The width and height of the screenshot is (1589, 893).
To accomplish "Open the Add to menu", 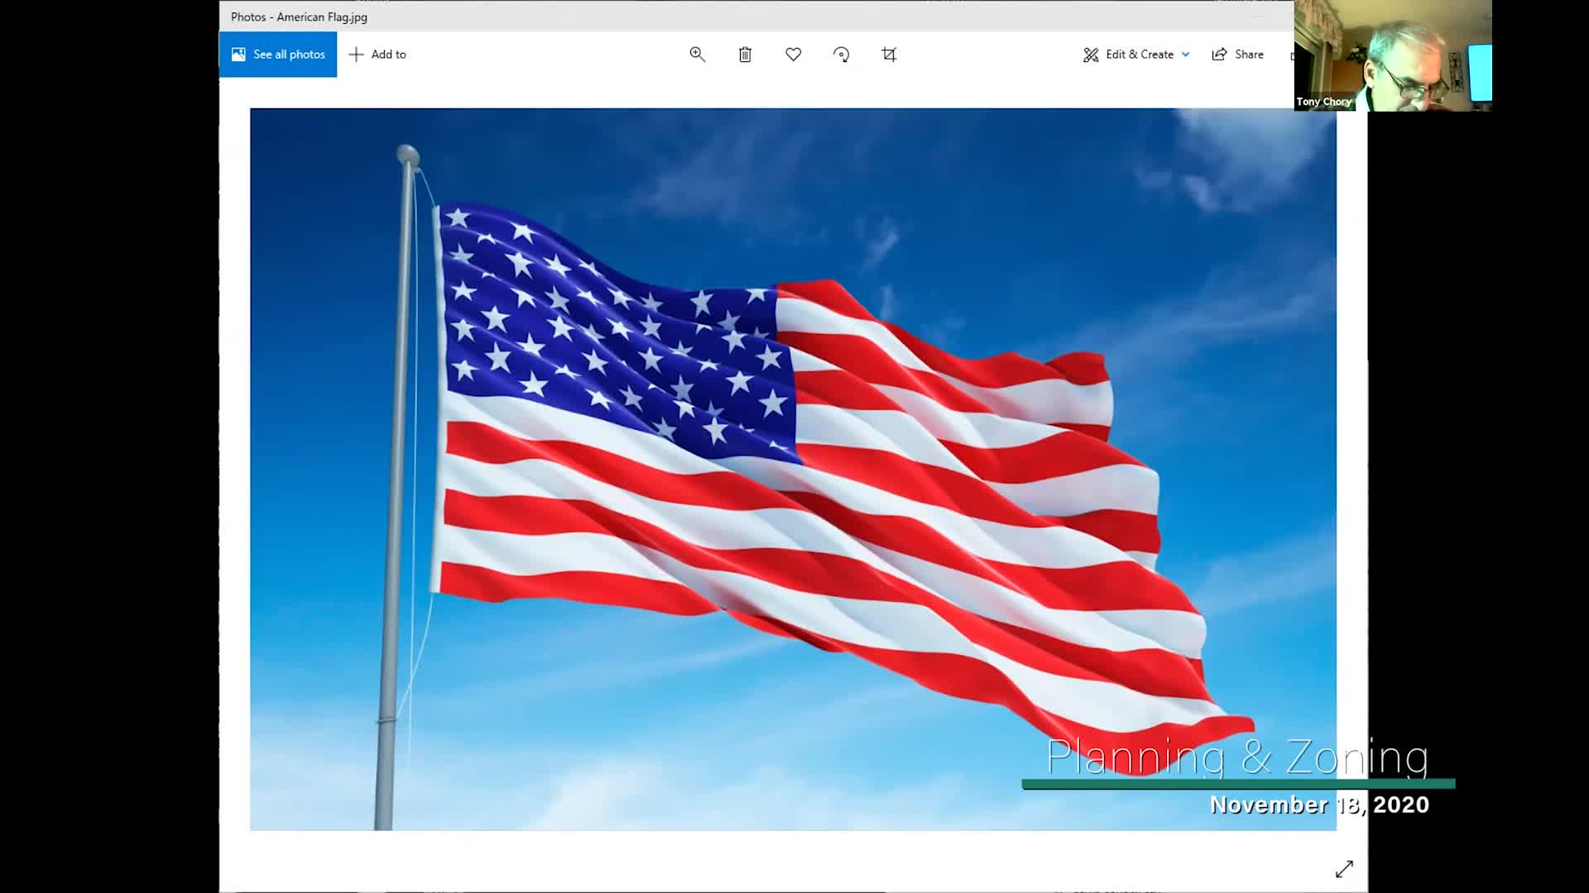I will click(x=388, y=55).
